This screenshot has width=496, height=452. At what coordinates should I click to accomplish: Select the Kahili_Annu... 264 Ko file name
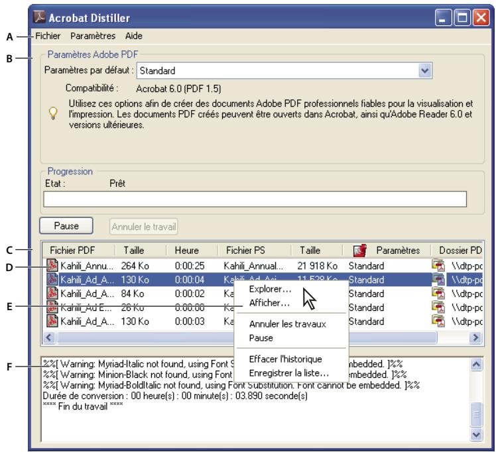click(87, 266)
